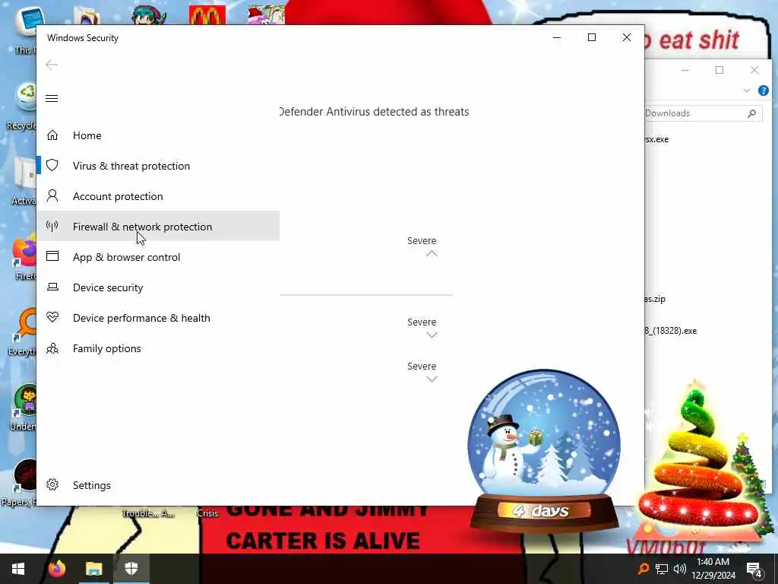The width and height of the screenshot is (778, 584).
Task: Toggle the hamburger navigation menu
Action: click(x=52, y=98)
